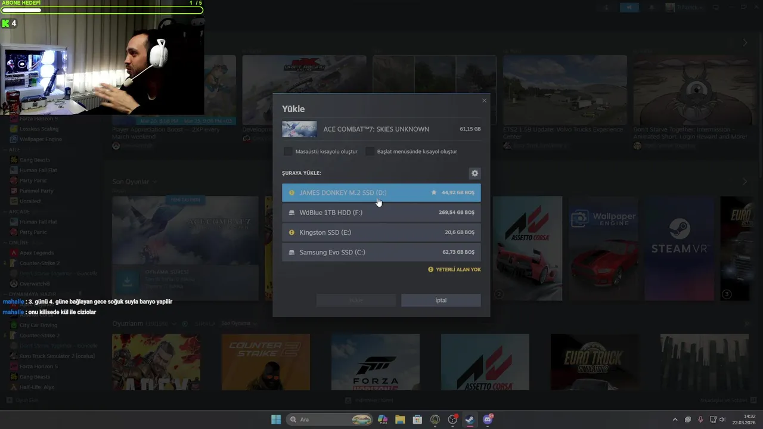Open the Euro Truck Simulator 2 cover in Oyunlarım
Screen dimensions: 763x429
pyautogui.click(x=595, y=362)
